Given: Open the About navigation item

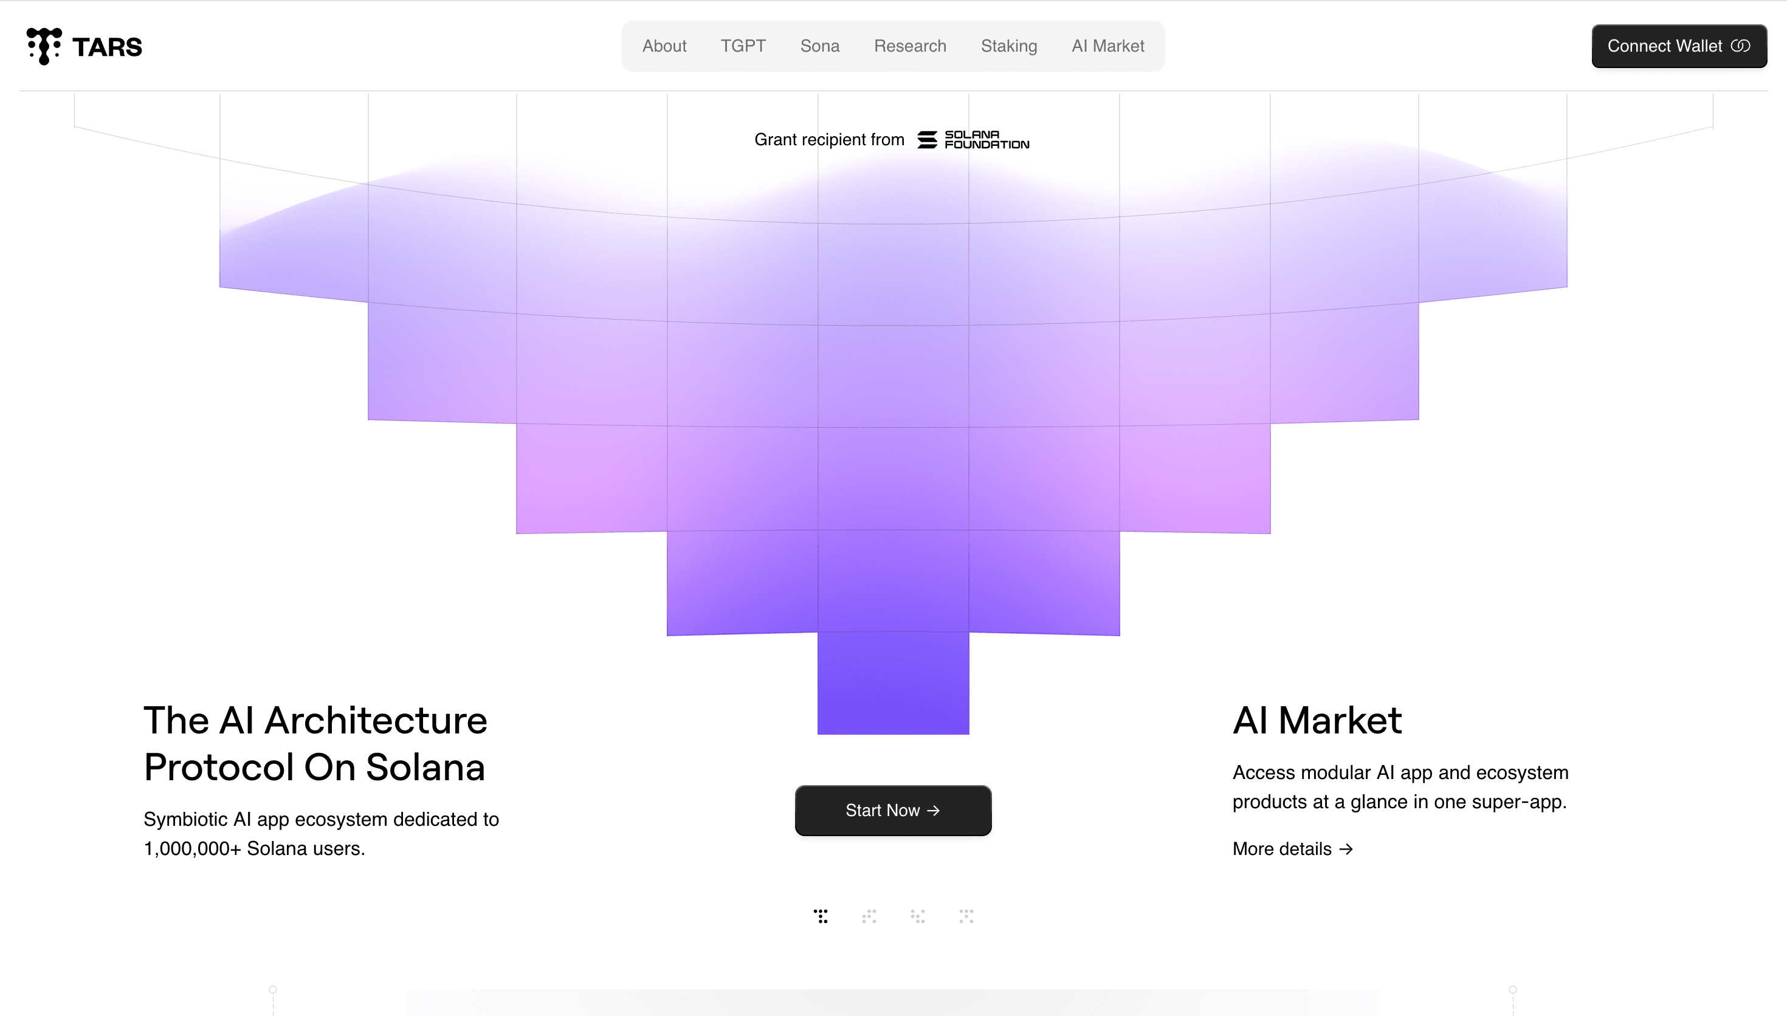Looking at the screenshot, I should click(x=664, y=46).
